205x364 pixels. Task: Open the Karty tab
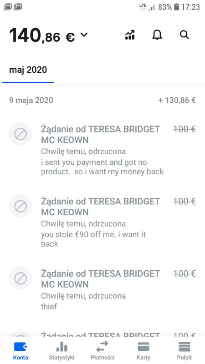click(x=143, y=350)
